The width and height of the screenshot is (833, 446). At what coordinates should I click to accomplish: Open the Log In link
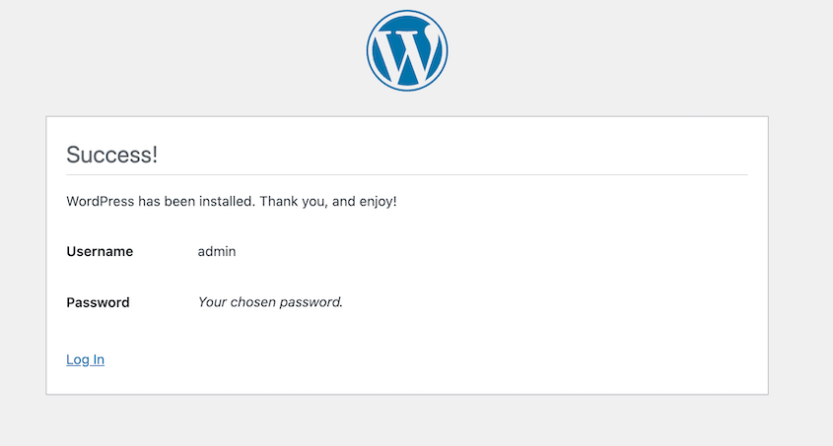point(85,359)
